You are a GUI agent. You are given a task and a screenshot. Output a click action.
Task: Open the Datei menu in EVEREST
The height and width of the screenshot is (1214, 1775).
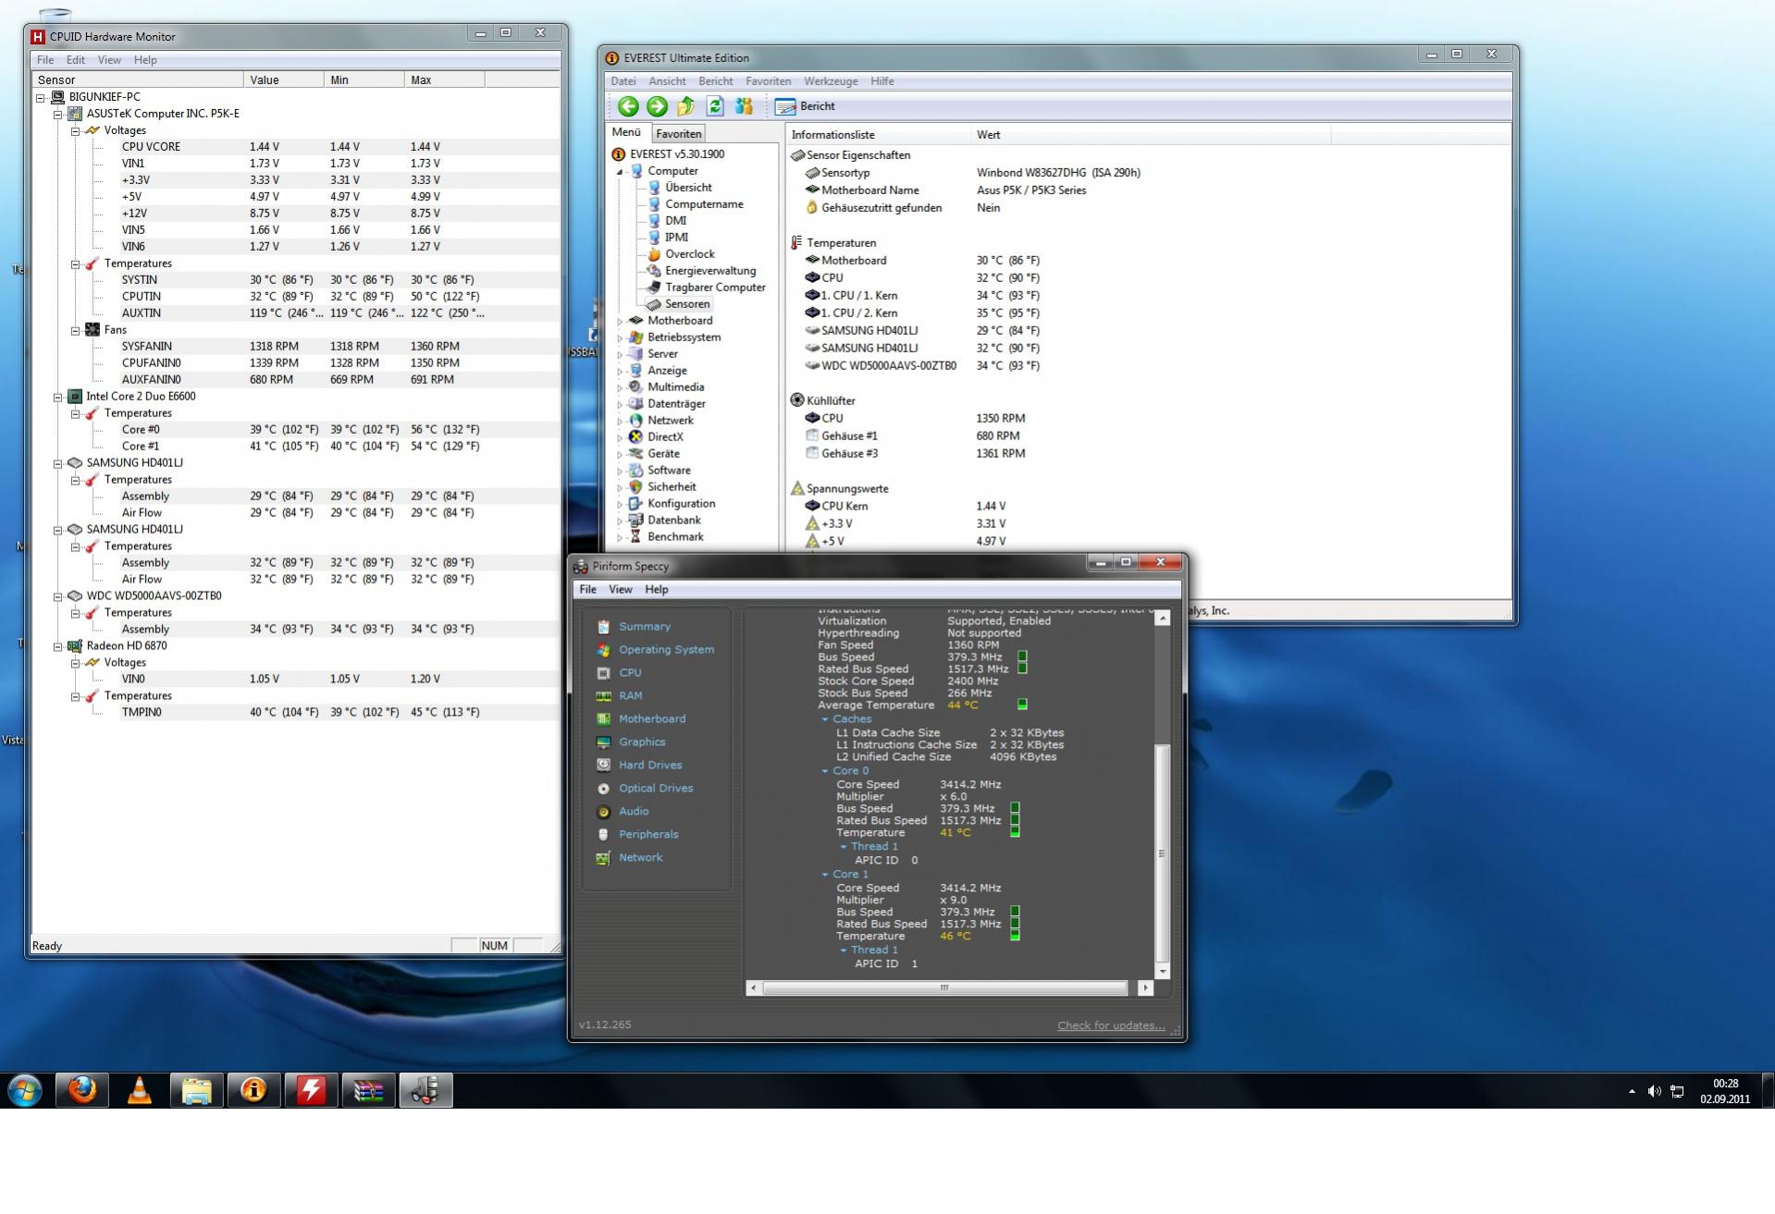[x=623, y=81]
